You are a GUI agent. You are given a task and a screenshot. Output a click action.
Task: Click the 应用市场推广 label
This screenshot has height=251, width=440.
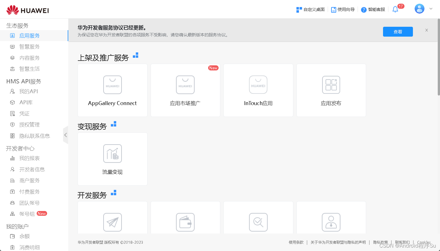point(185,103)
